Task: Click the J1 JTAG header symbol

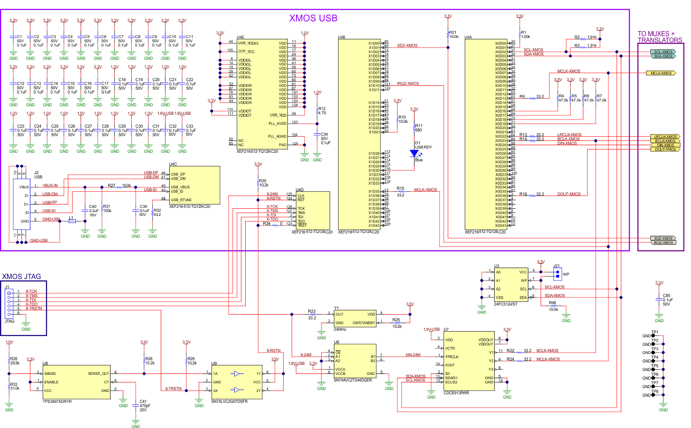Action: [x=9, y=304]
